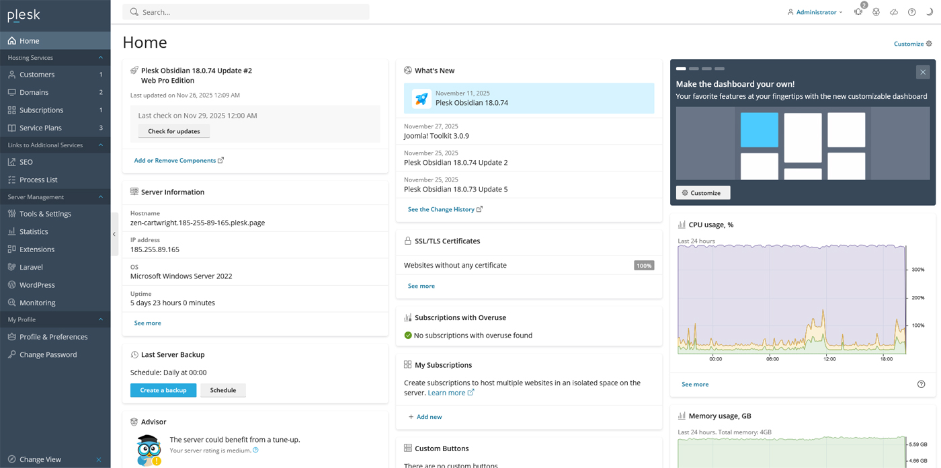Image resolution: width=941 pixels, height=468 pixels.
Task: Click the help icon under CPU usage chart
Action: (x=921, y=384)
